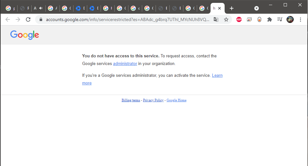The image size is (308, 166).
Task: Maximize the Chrome window
Action: coord(285,5)
